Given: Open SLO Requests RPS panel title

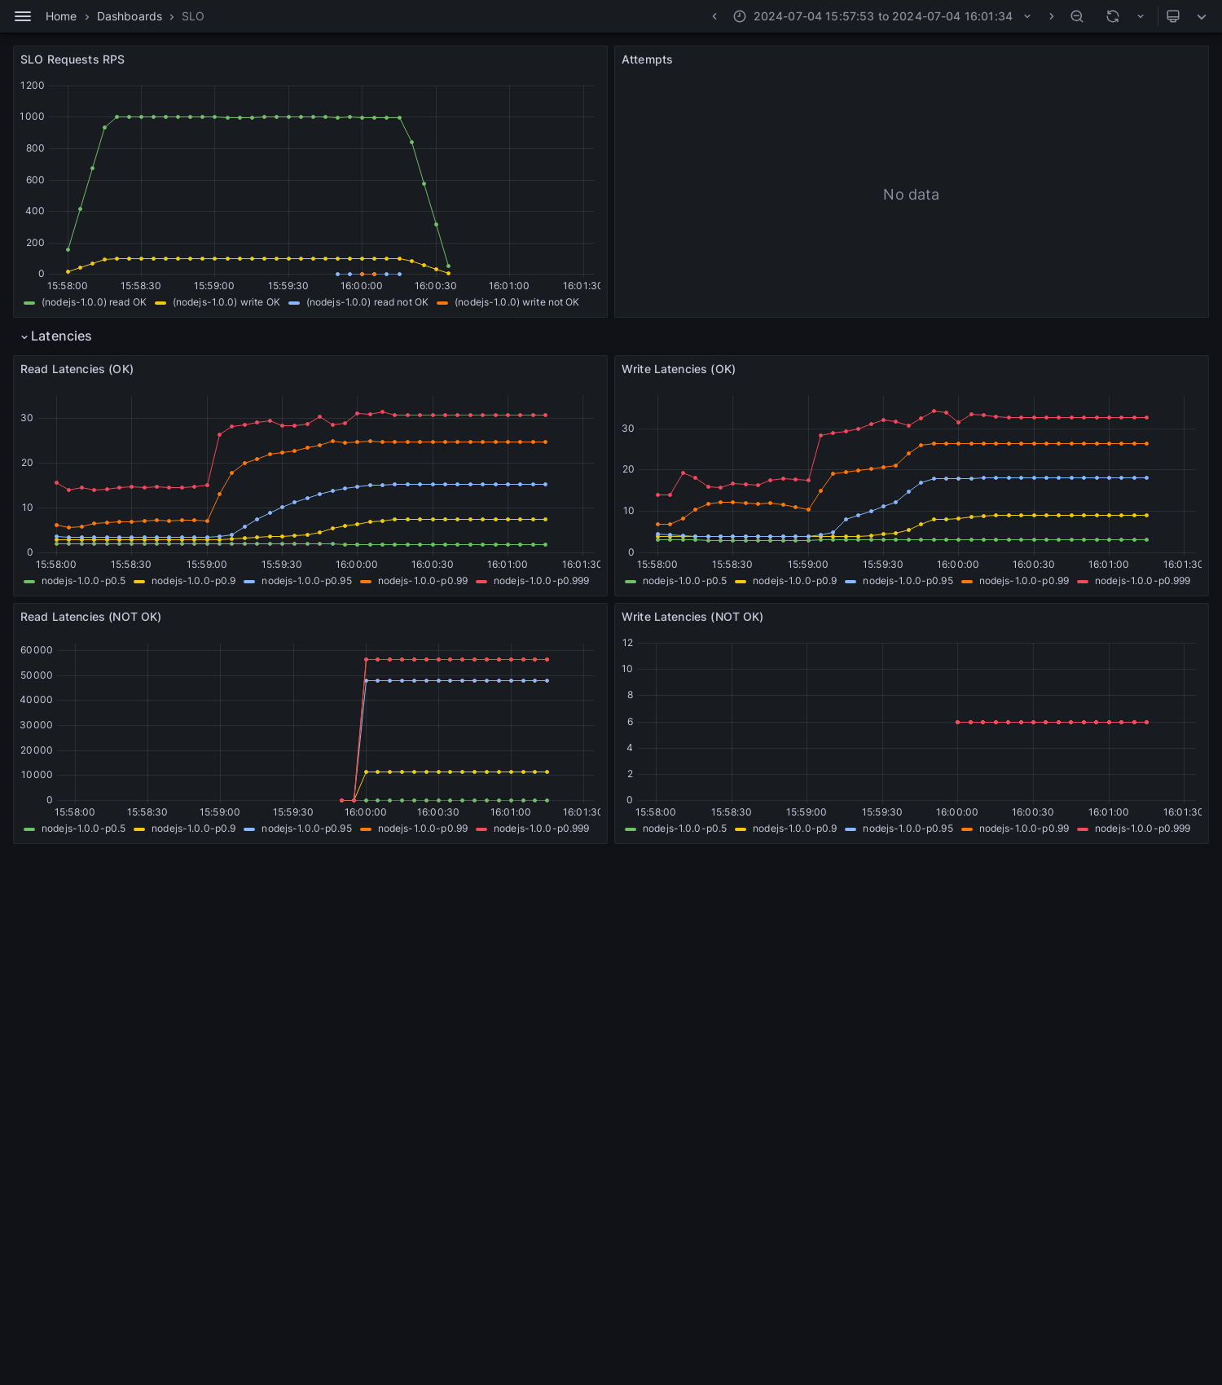Looking at the screenshot, I should 73,59.
